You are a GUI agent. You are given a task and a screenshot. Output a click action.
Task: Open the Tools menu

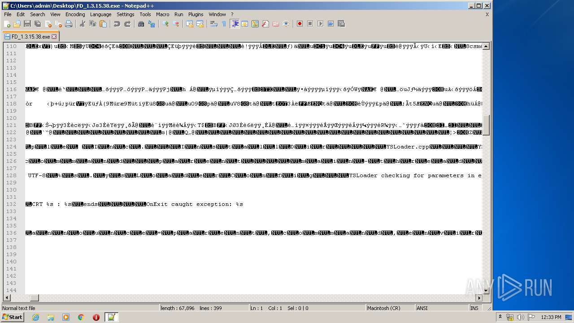pyautogui.click(x=145, y=14)
